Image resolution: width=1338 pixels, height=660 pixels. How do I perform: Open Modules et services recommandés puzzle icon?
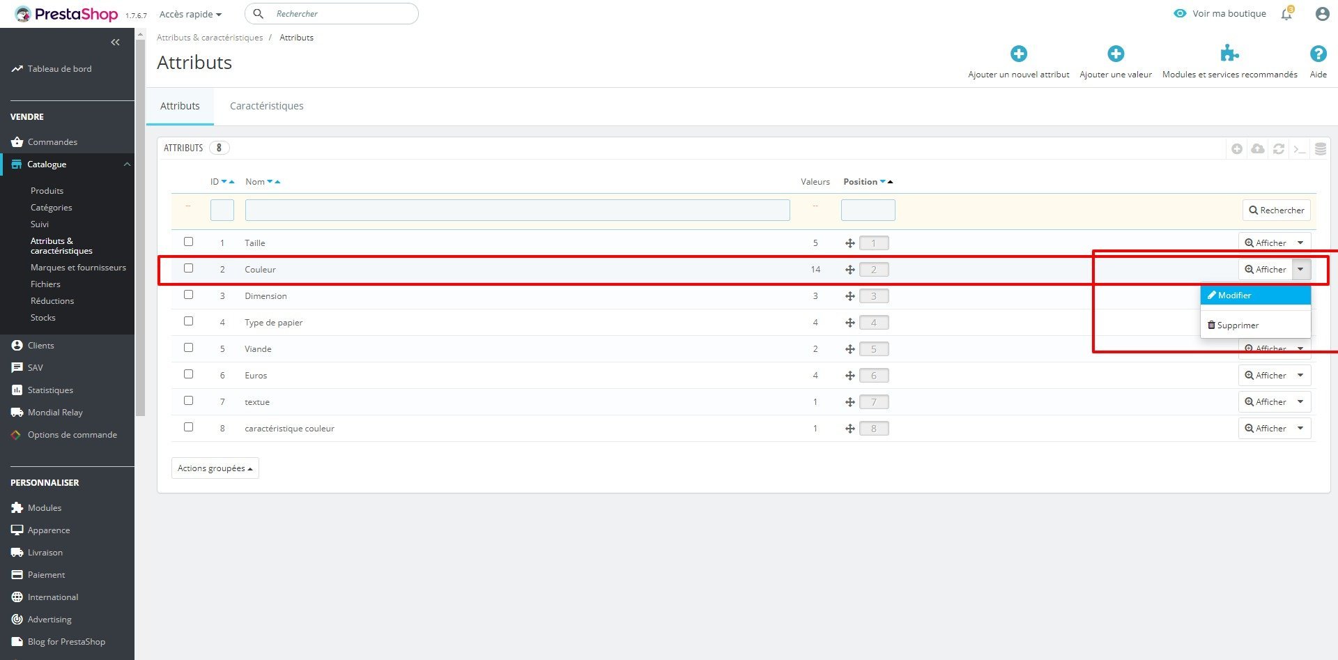(1229, 54)
